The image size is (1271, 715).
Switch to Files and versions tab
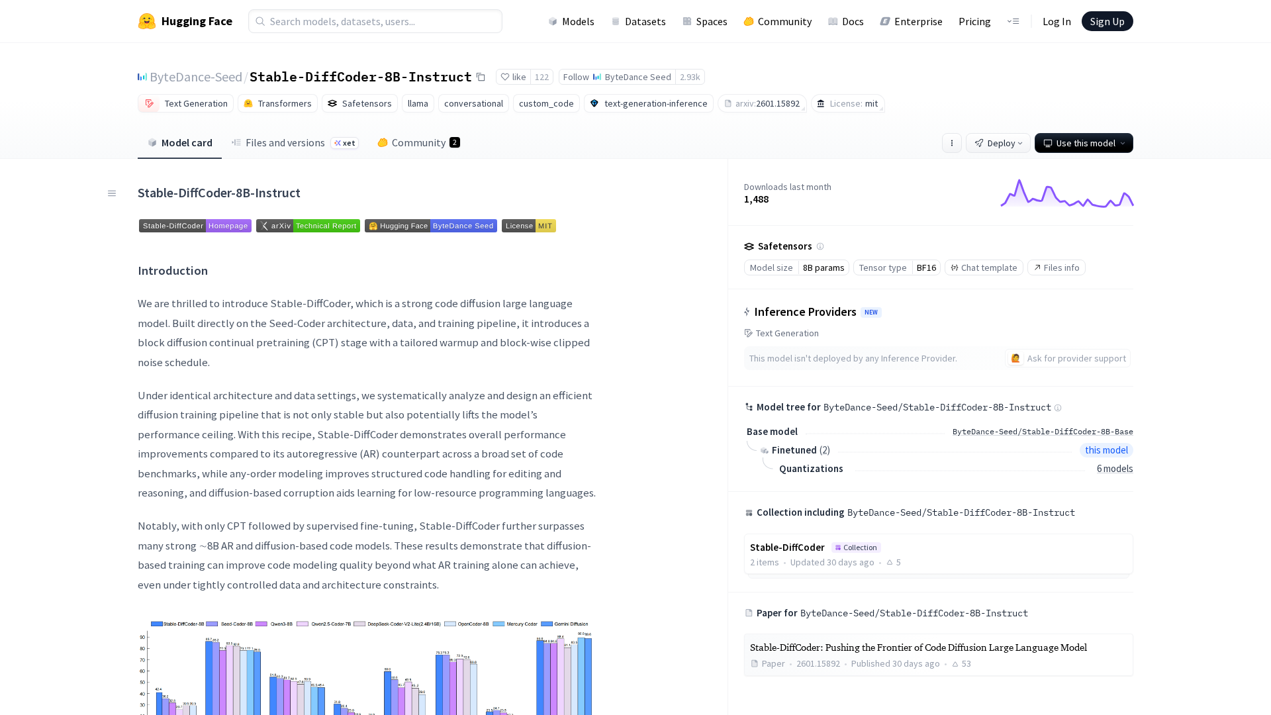tap(285, 143)
